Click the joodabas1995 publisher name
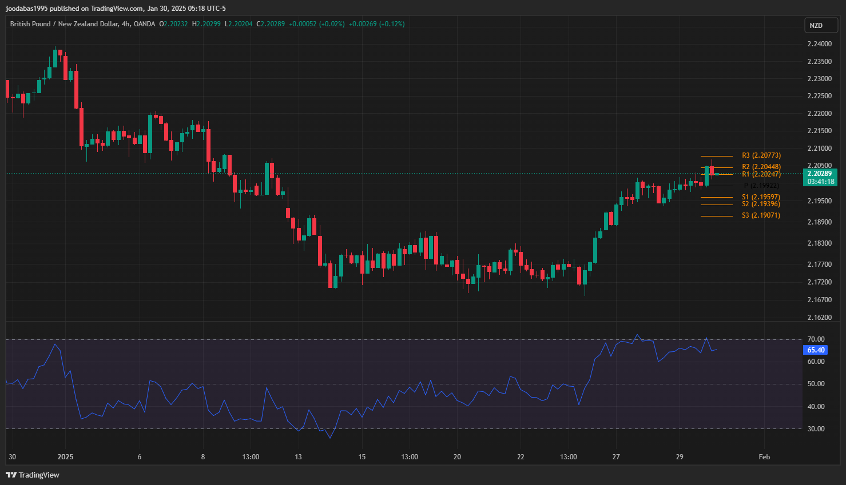 26,9
